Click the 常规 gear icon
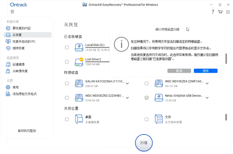This screenshot has height=154, width=233. [x=8, y=87]
